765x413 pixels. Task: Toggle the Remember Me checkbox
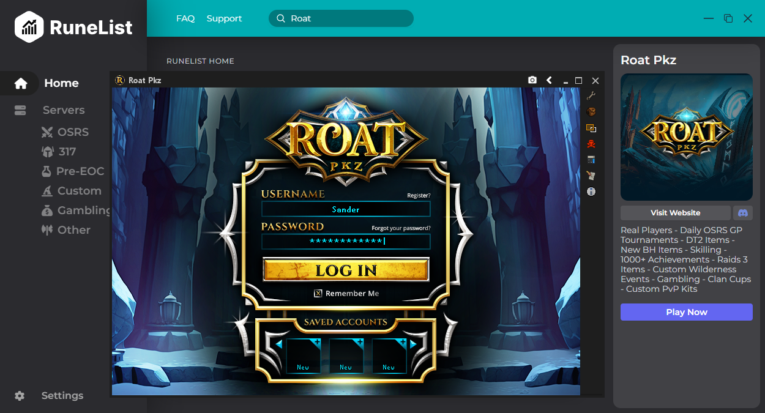click(318, 294)
